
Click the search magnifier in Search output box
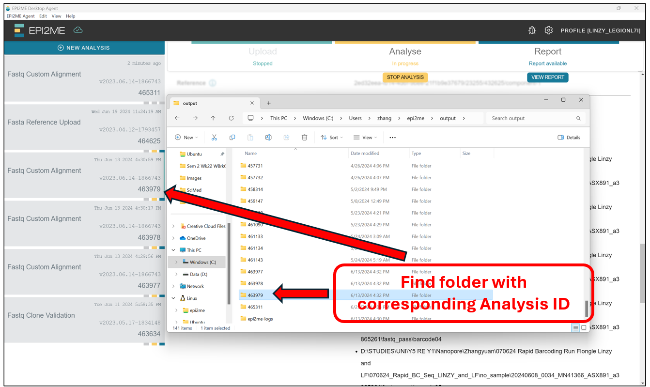(x=578, y=118)
